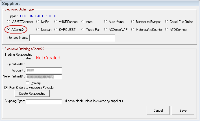
Task: Choose the NAPA order type
Action: pos(38,22)
